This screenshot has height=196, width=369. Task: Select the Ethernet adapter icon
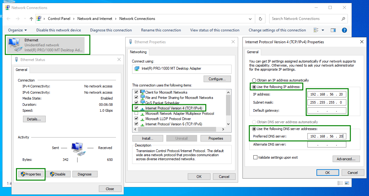click(x=15, y=45)
